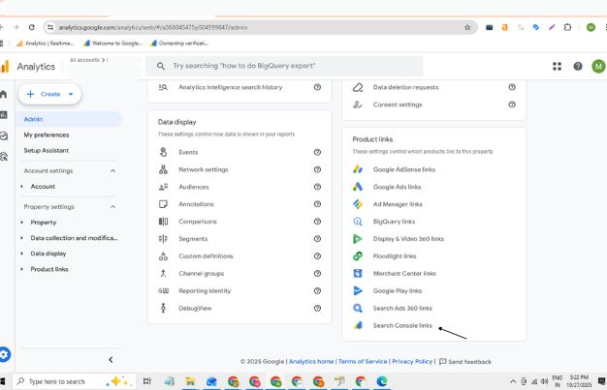Click the DebugView icon
Screen dimensions: 607x390
coord(163,308)
